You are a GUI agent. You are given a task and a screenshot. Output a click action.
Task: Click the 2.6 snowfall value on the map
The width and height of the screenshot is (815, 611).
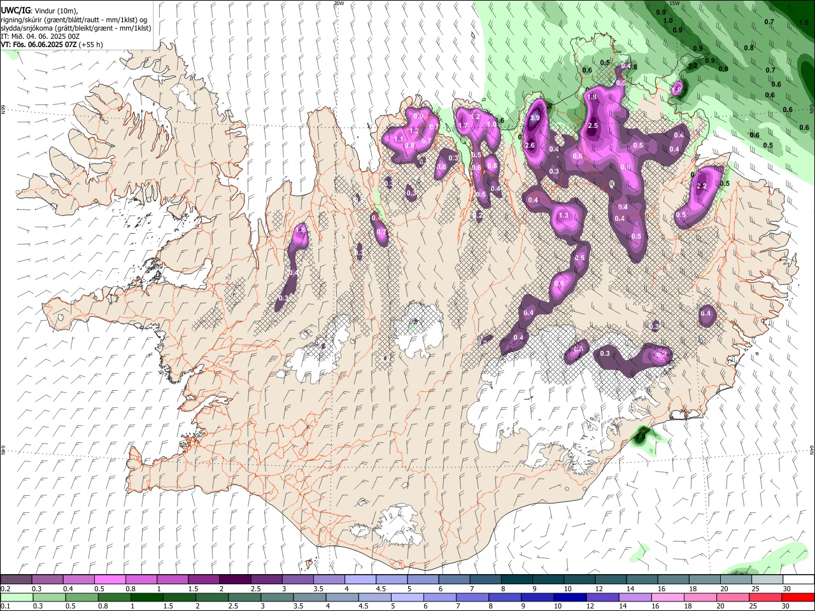(530, 146)
